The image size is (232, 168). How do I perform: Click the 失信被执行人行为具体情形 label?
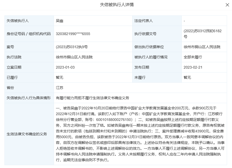29,98
